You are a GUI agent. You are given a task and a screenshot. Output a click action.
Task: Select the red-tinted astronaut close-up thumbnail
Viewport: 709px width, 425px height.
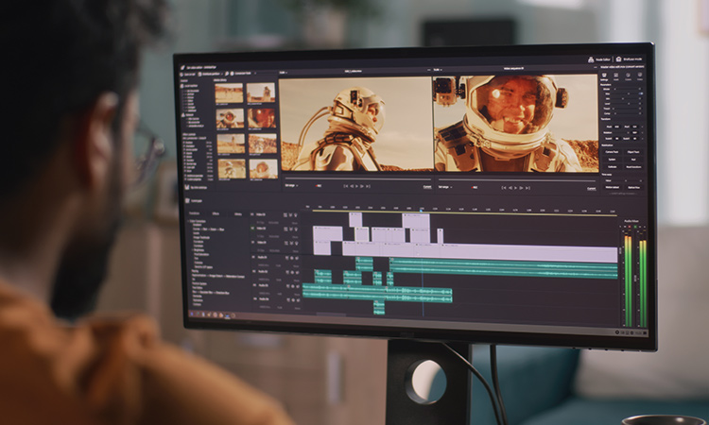coord(262,118)
